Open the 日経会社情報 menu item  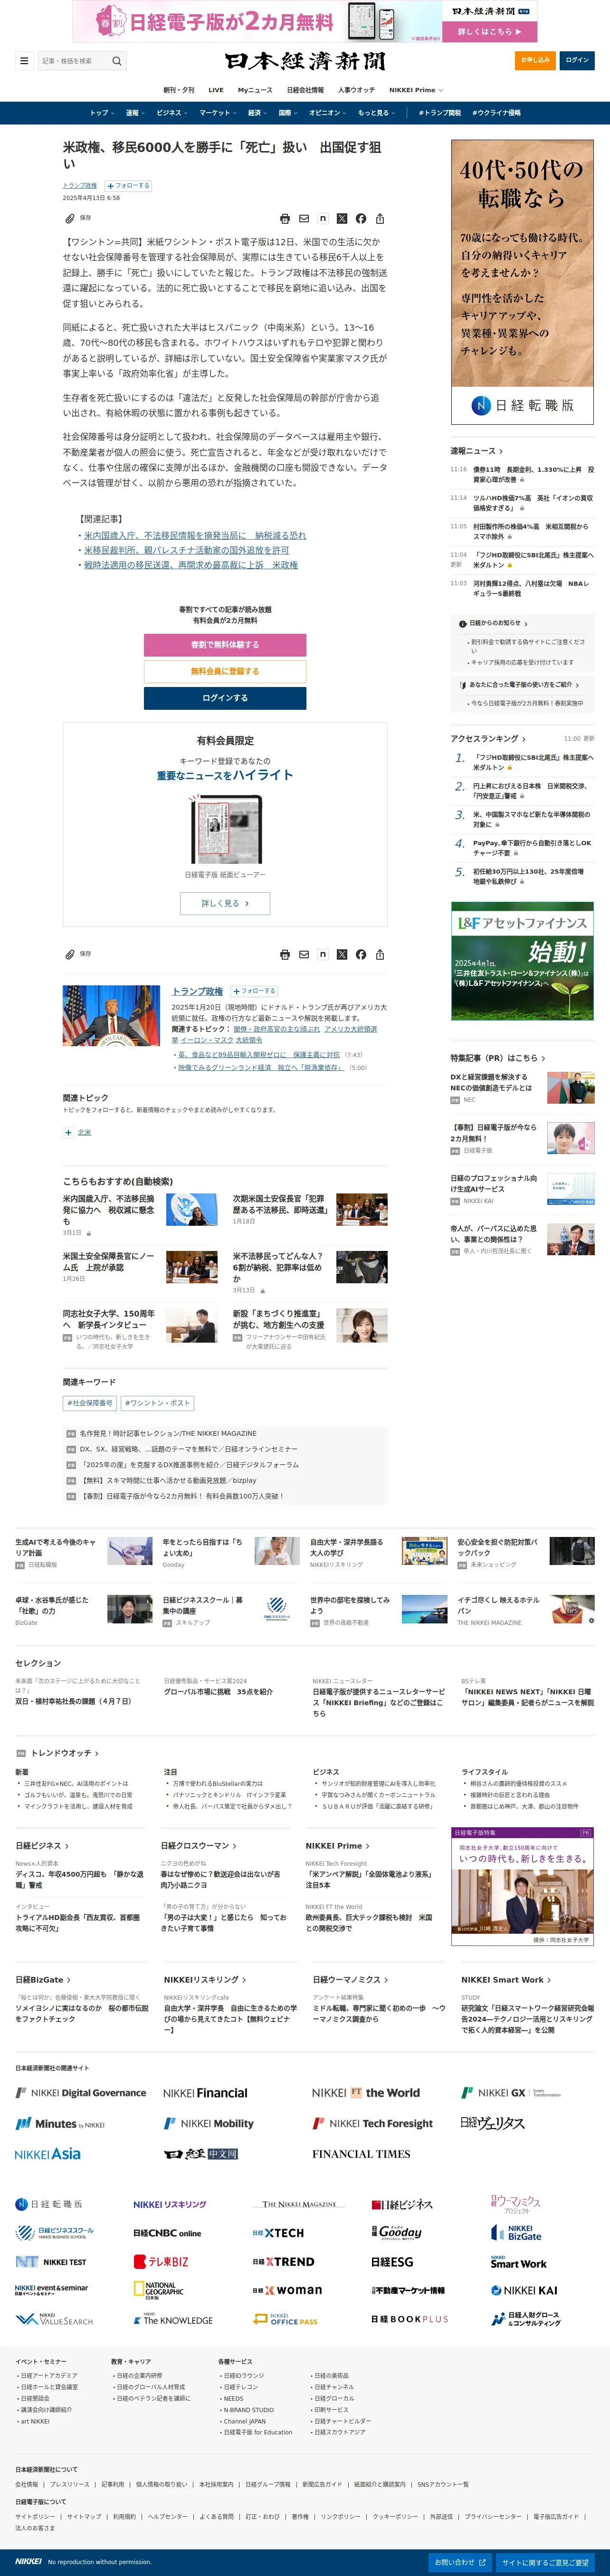[x=305, y=90]
